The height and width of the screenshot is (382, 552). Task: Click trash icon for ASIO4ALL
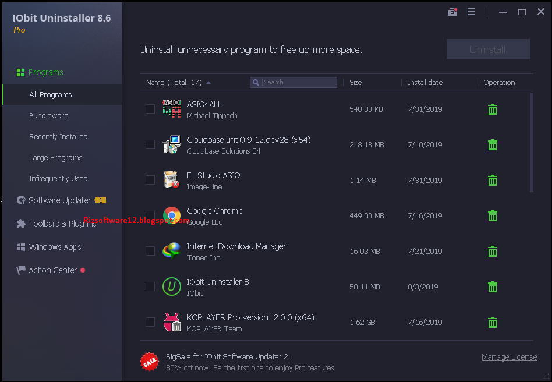coord(492,109)
